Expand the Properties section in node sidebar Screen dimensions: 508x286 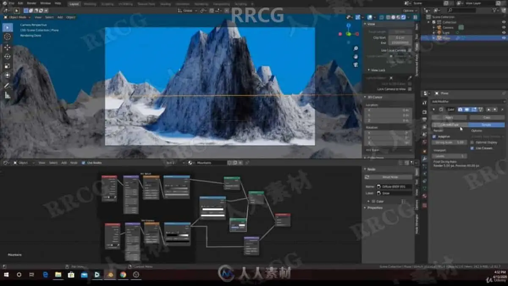click(x=374, y=208)
